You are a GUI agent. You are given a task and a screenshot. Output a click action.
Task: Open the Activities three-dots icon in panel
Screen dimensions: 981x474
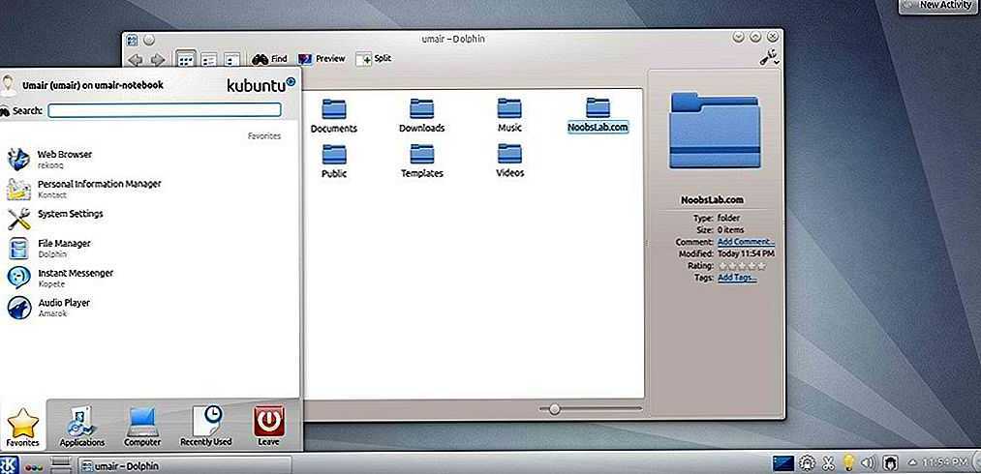(x=33, y=466)
